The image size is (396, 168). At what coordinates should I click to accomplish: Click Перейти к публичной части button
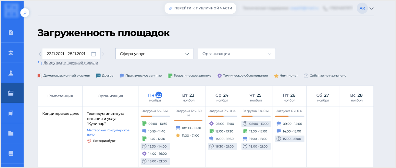[200, 8]
